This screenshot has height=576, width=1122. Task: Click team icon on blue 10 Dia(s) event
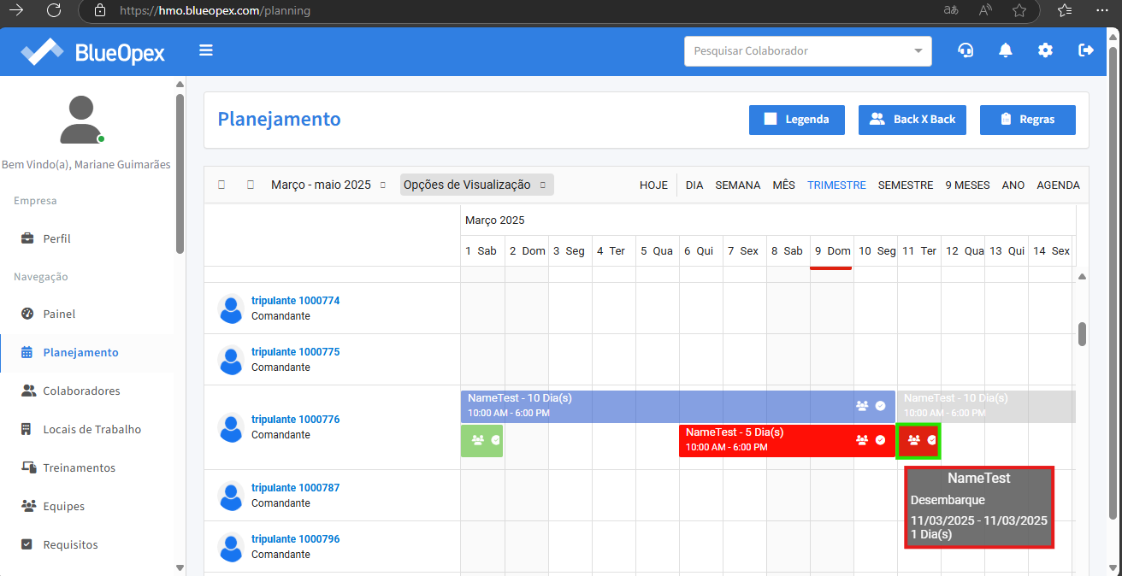click(862, 406)
